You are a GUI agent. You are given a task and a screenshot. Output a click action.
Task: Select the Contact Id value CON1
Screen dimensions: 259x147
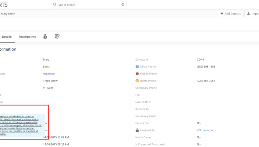[x=200, y=59]
